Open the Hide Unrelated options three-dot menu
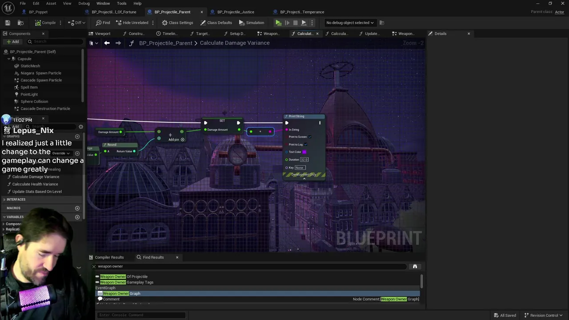The image size is (569, 320). click(153, 23)
